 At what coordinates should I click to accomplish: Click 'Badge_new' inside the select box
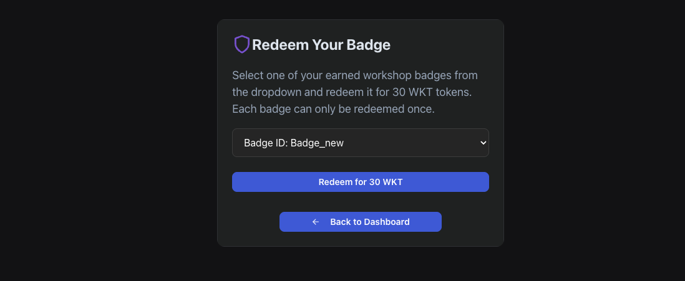pos(317,143)
